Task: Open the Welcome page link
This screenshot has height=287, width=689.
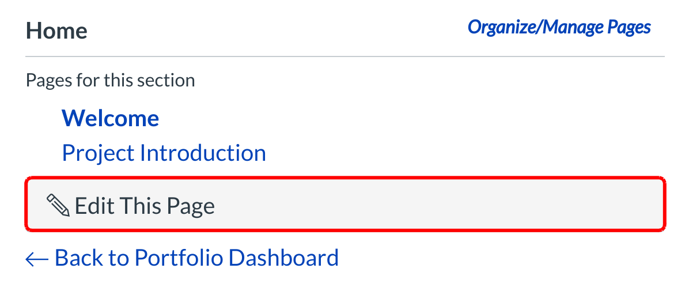Action: (x=110, y=118)
